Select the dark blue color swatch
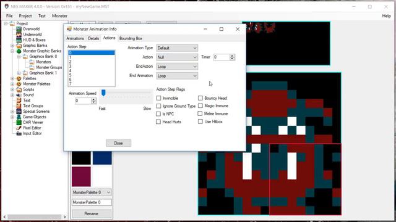This screenshot has width=396, height=222. (102, 158)
